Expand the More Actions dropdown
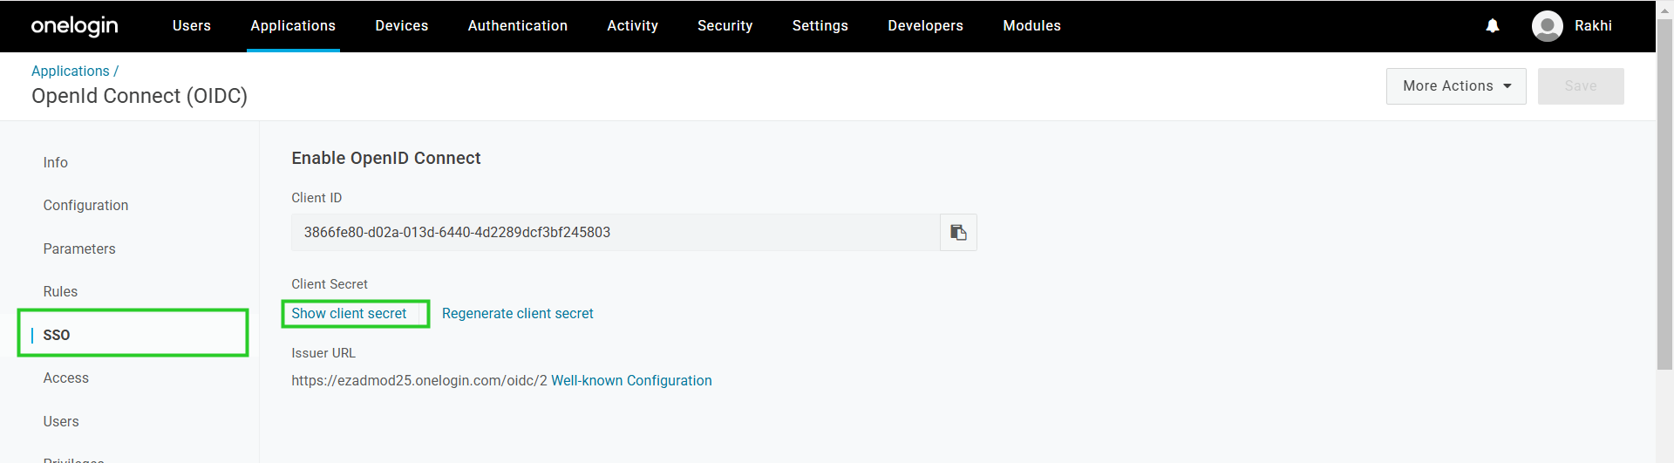Image resolution: width=1674 pixels, height=463 pixels. coord(1456,86)
